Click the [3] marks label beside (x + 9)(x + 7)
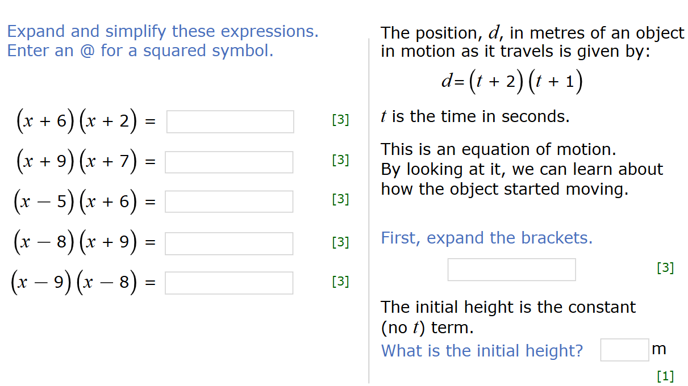The image size is (688, 386). click(340, 160)
